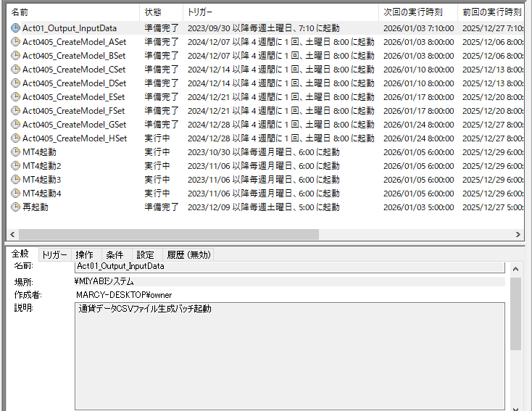Click trigger text 2023/12/09 以降毎週土曜日、5:00
The width and height of the screenshot is (532, 411).
click(264, 207)
